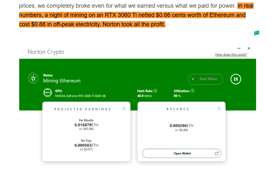Close the Norton Crypto window
Image resolution: width=275 pixels, height=179 pixels.
pyautogui.click(x=249, y=48)
